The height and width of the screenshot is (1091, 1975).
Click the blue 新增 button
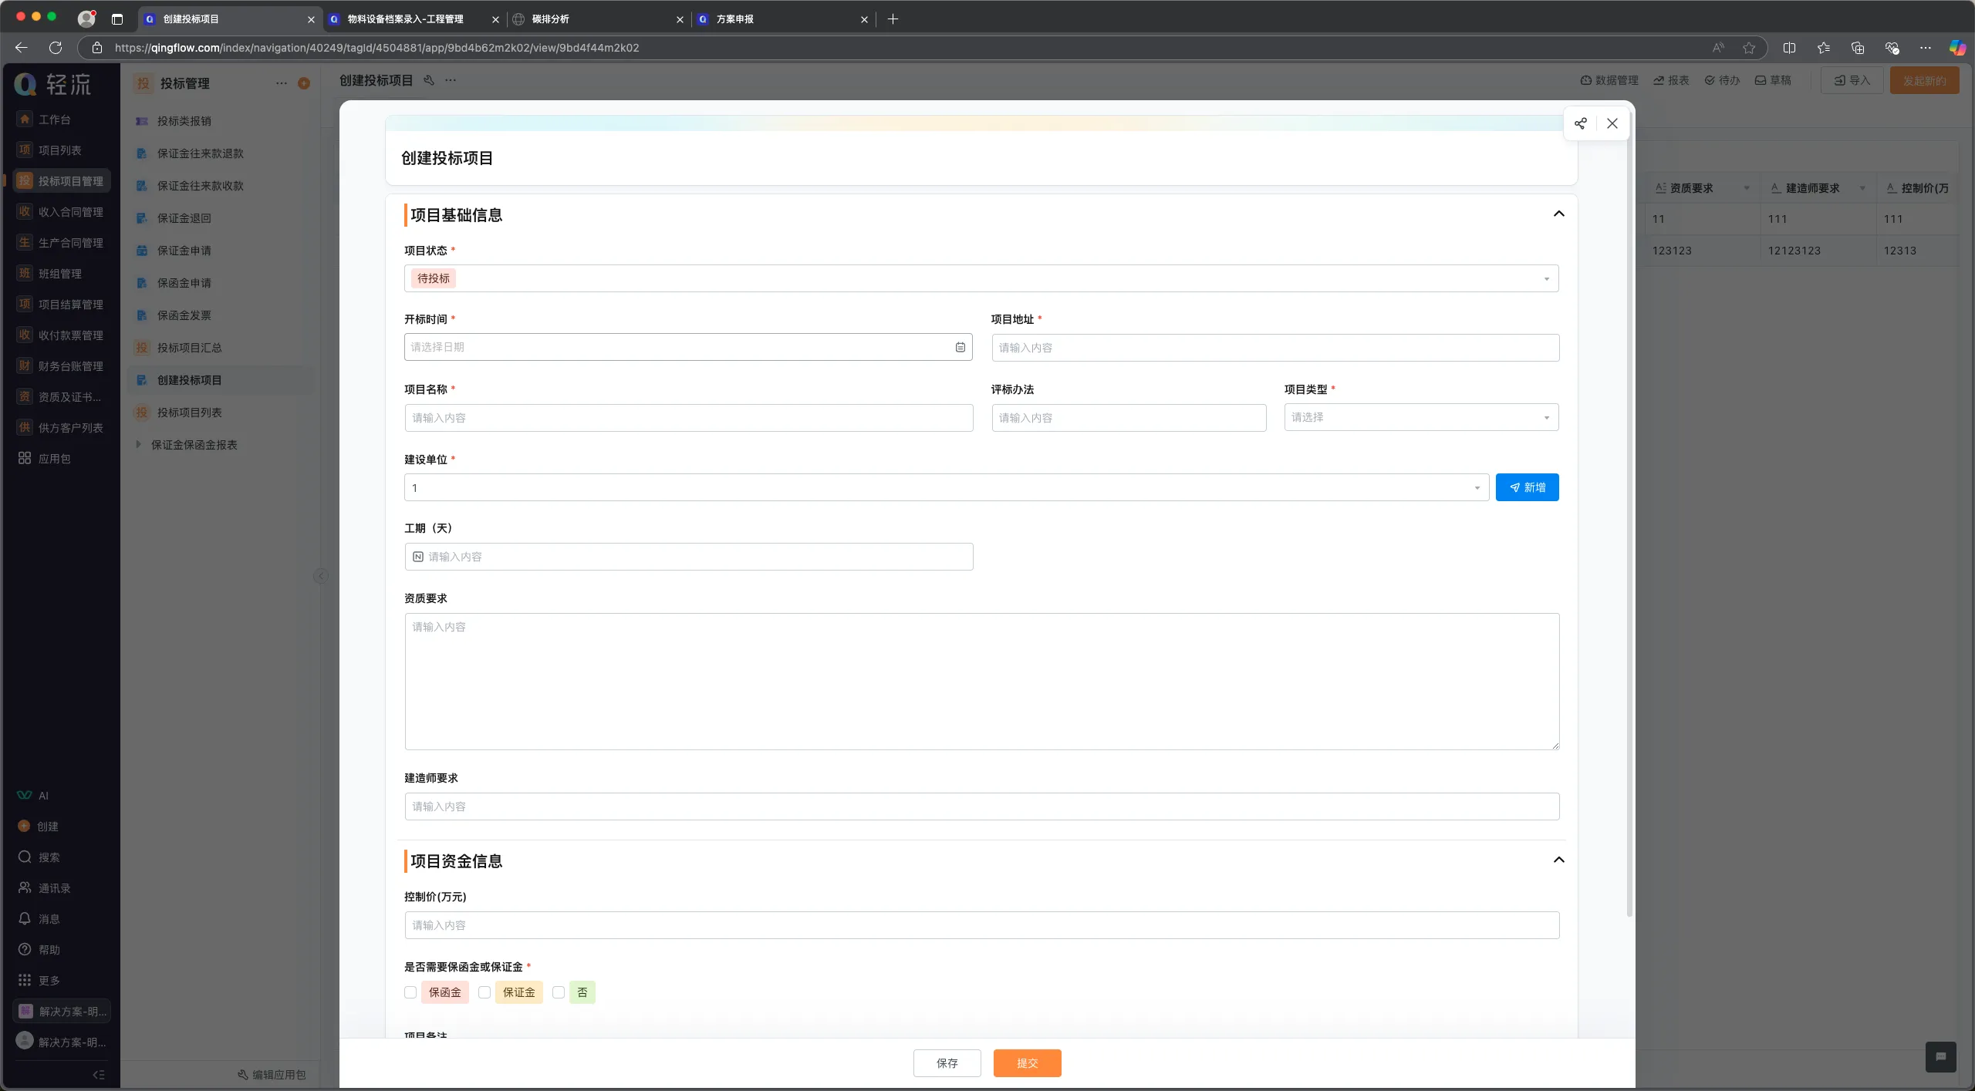point(1527,487)
